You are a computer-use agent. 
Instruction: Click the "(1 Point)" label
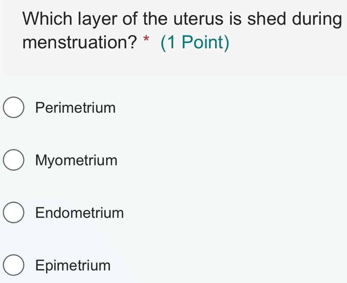point(195,43)
